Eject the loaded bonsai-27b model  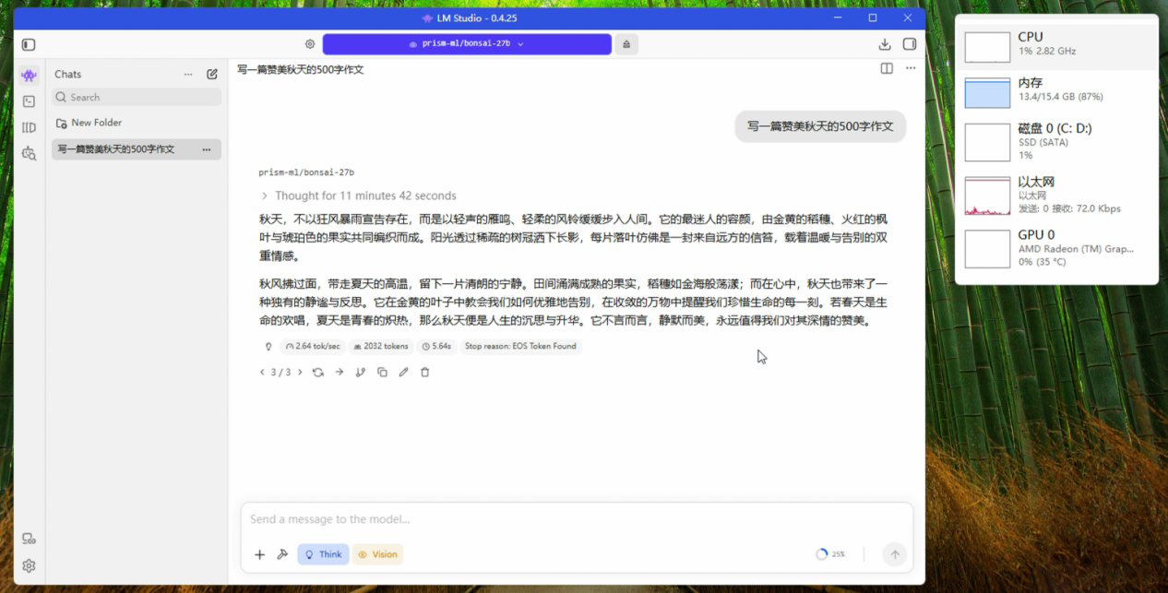click(626, 44)
